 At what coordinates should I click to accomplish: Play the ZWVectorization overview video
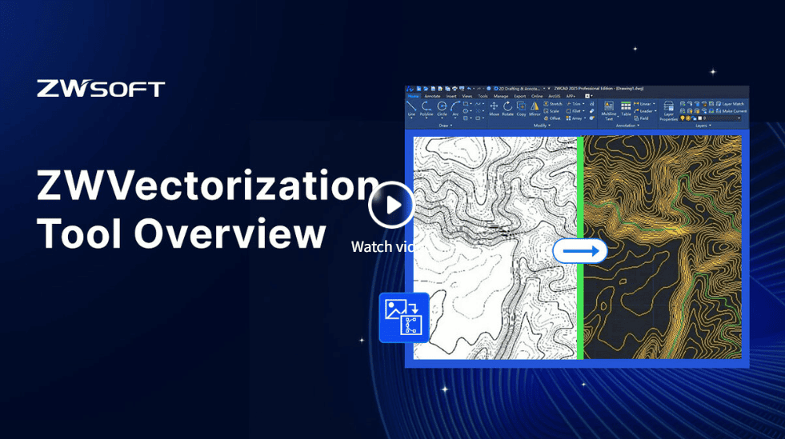[391, 205]
